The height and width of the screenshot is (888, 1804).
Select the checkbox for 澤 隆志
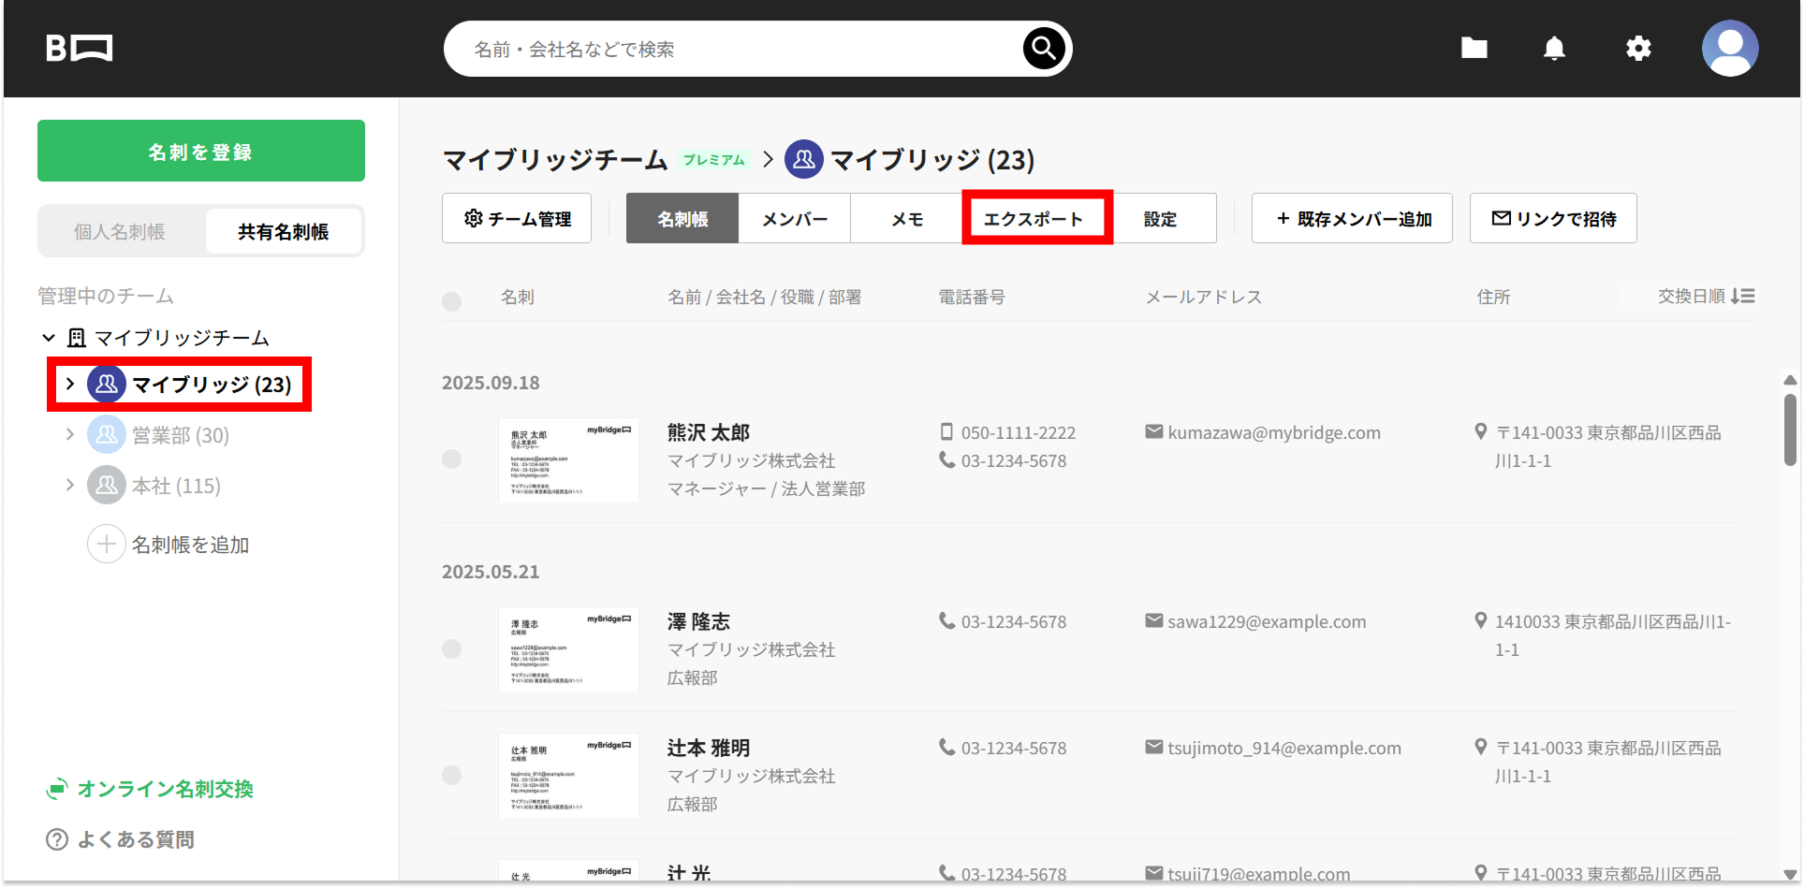point(451,648)
